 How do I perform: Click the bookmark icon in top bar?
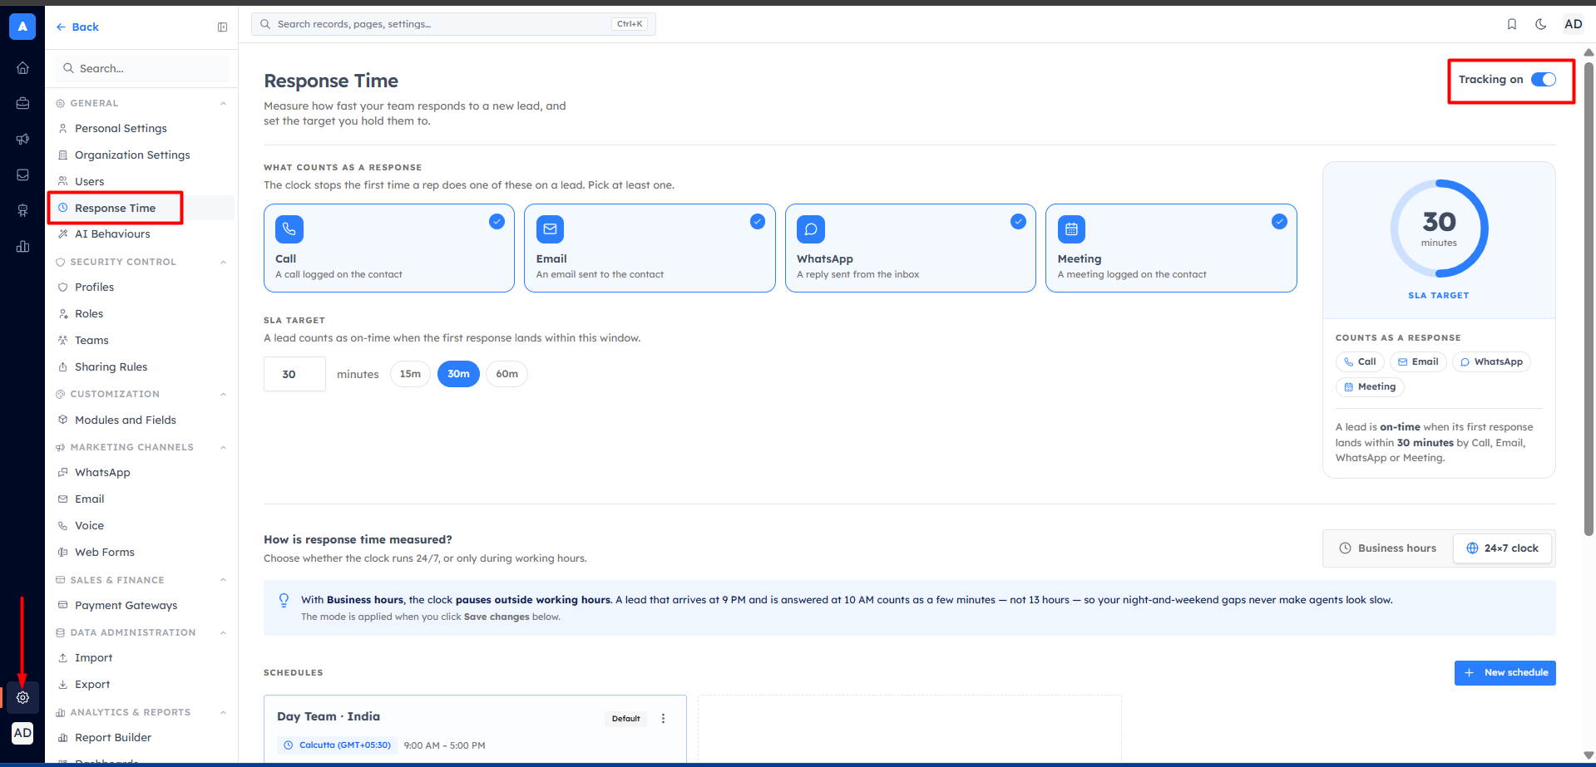tap(1512, 24)
